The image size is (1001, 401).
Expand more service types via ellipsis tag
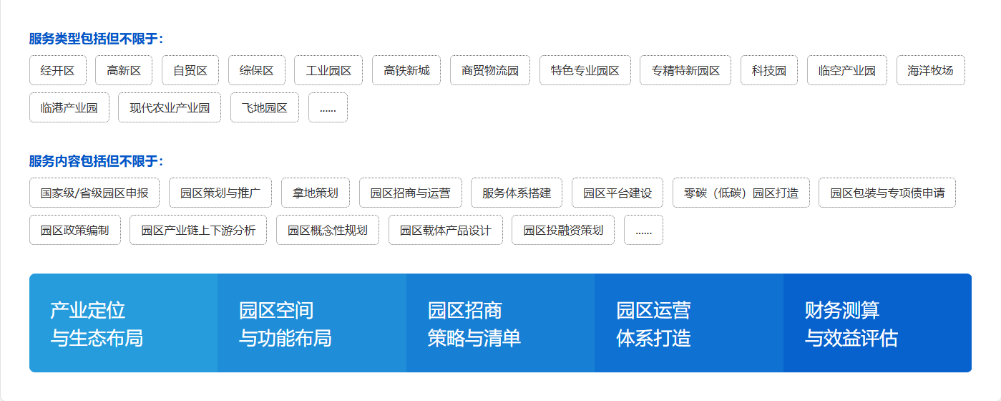tap(328, 107)
